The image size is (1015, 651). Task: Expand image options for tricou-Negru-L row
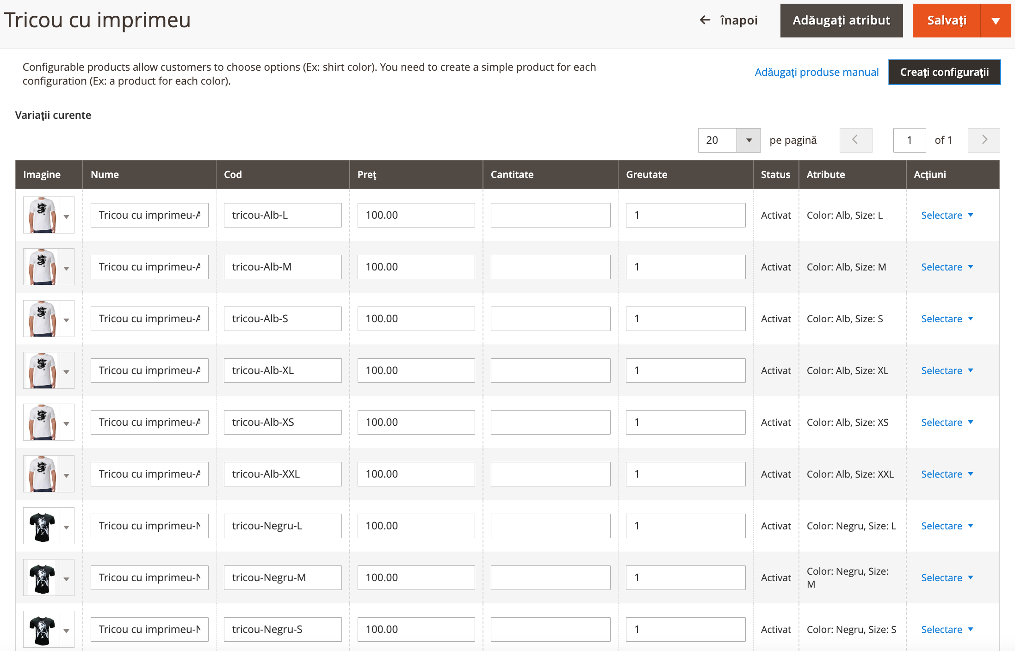[x=67, y=526]
